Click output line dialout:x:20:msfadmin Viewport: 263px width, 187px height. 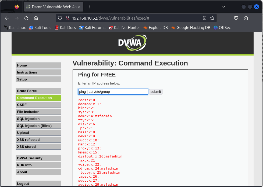pyautogui.click(x=100, y=156)
